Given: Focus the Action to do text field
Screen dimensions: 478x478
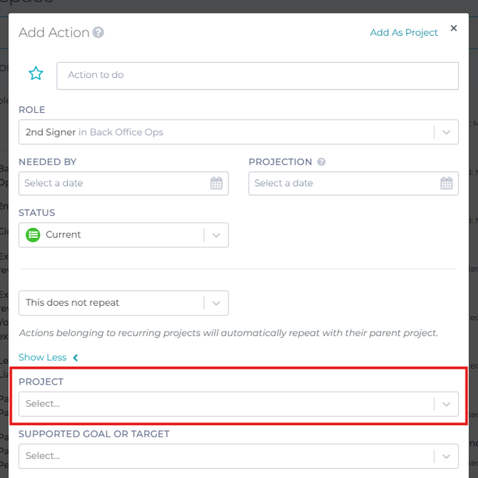Looking at the screenshot, I should (258, 75).
